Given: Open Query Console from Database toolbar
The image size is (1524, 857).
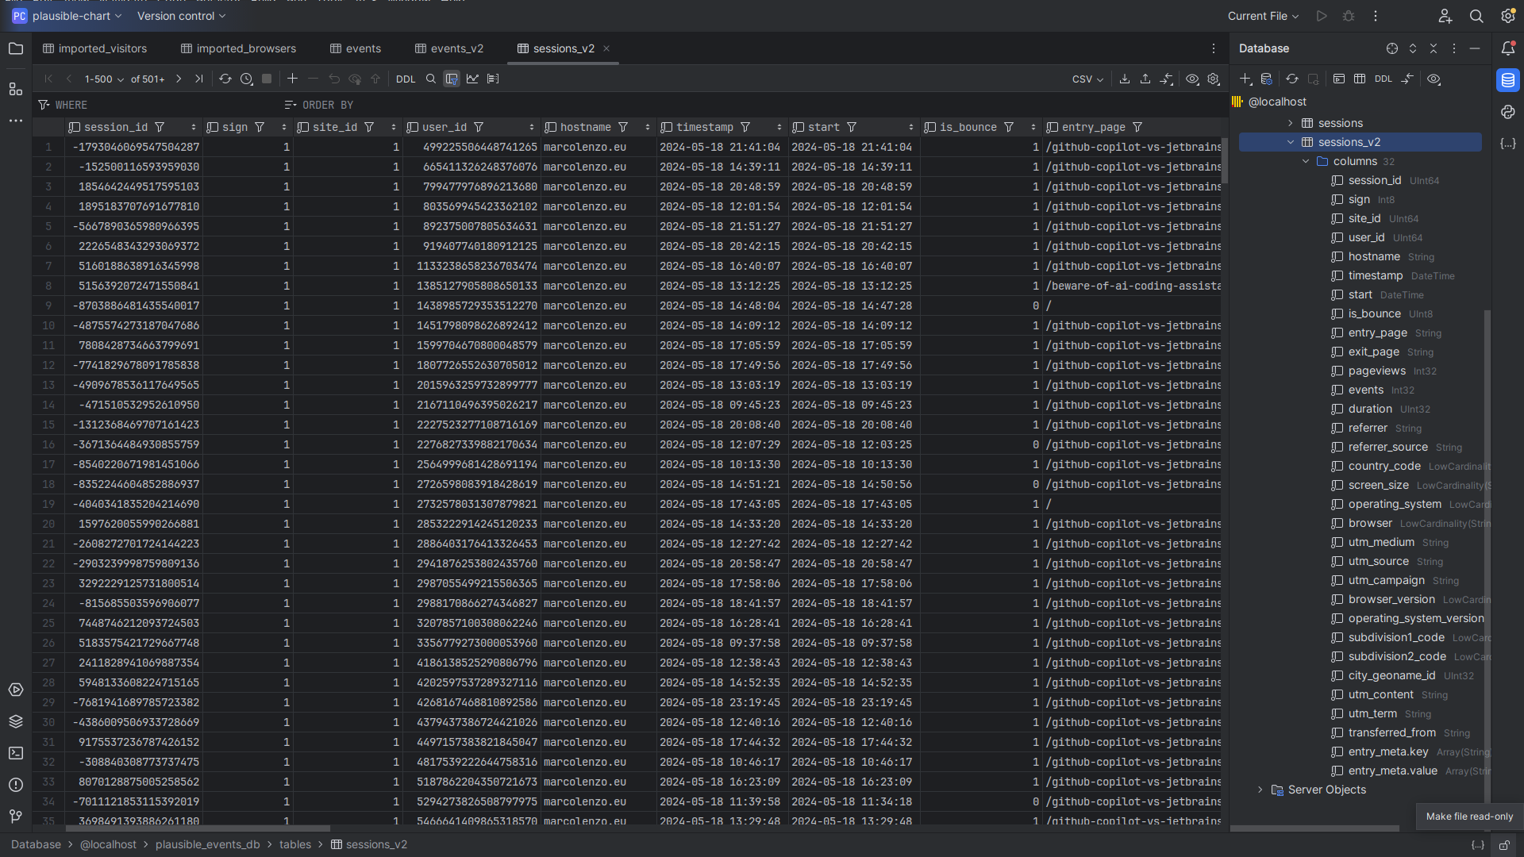Looking at the screenshot, I should click(x=1339, y=79).
